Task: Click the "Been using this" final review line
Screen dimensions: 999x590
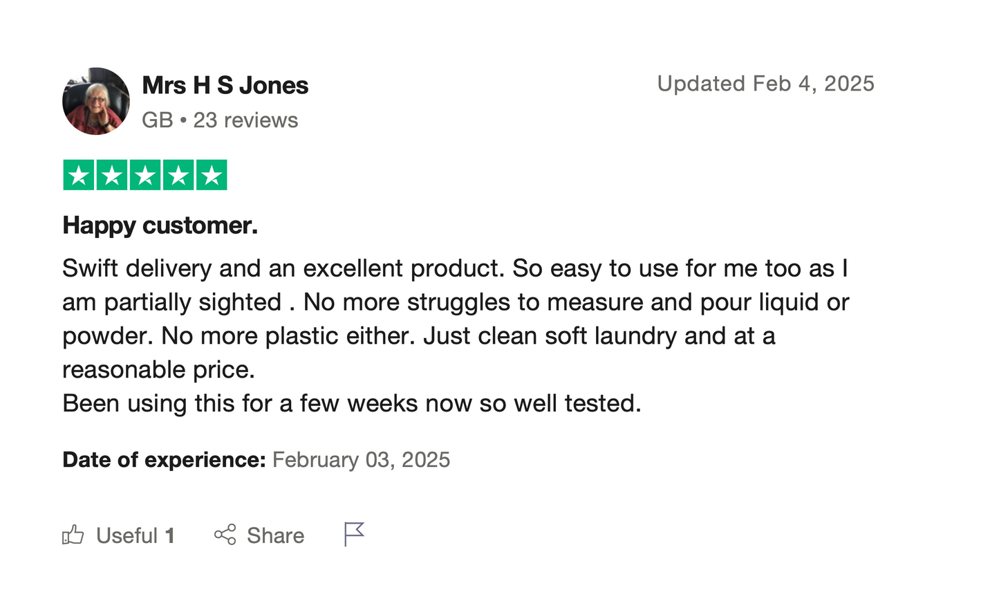Action: pos(351,403)
